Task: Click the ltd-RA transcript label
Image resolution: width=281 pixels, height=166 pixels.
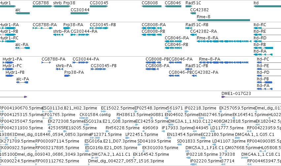Action: click(x=260, y=51)
